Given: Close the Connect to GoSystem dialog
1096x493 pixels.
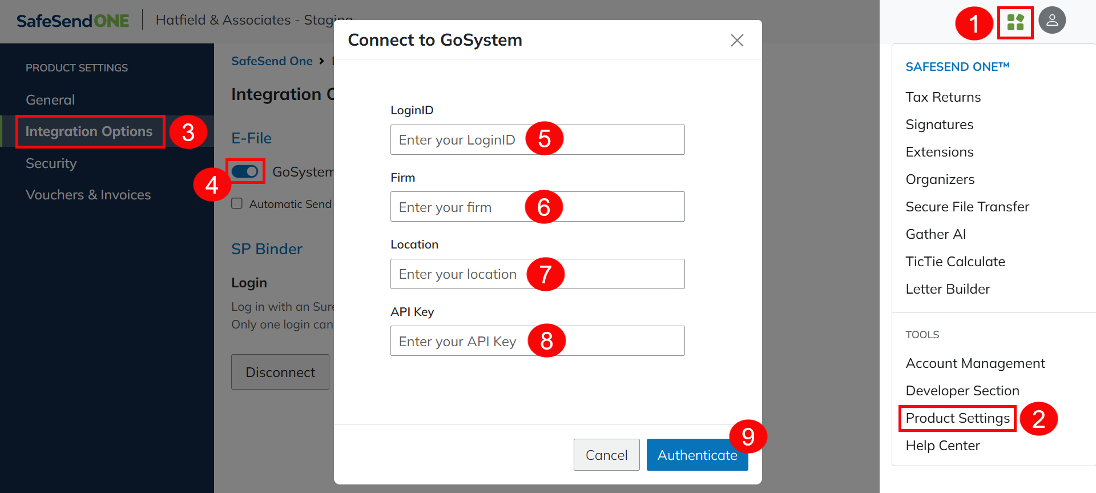Looking at the screenshot, I should pos(737,40).
